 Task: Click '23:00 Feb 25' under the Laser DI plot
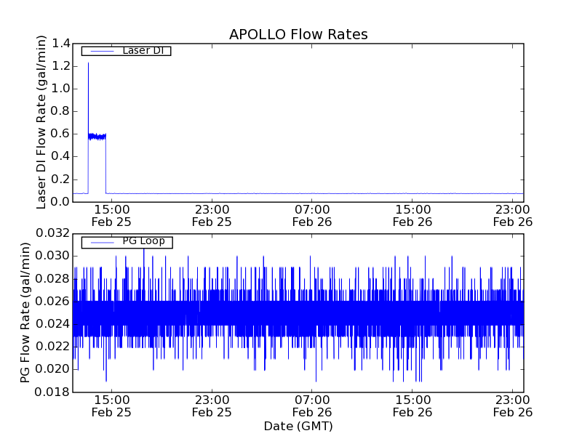coord(212,216)
